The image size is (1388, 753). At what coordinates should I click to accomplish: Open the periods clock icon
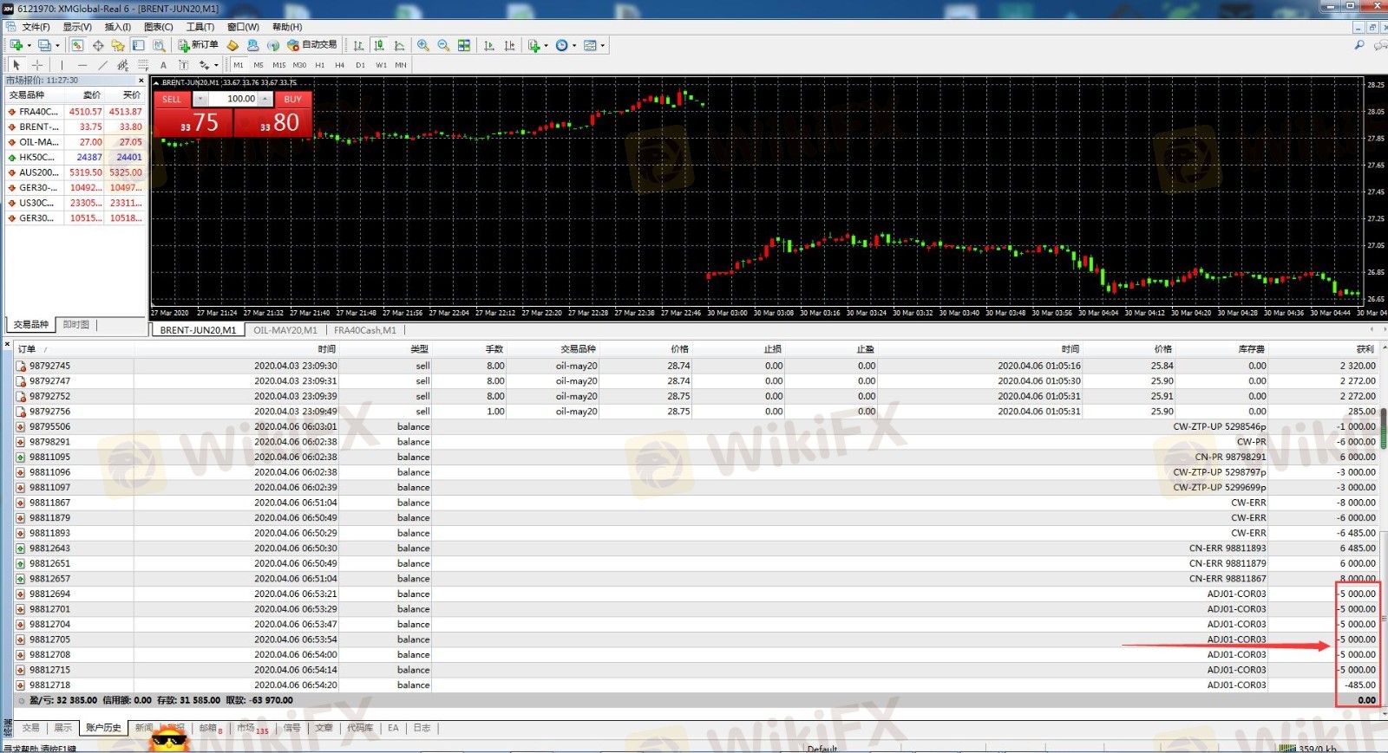pyautogui.click(x=561, y=45)
